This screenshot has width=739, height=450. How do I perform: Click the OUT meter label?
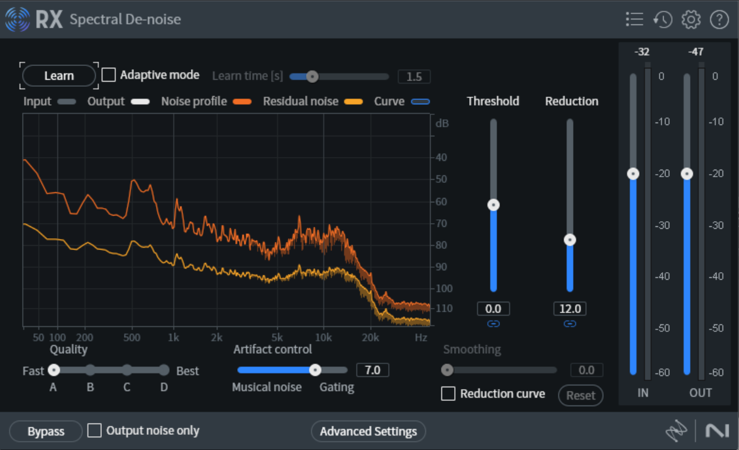click(x=701, y=393)
